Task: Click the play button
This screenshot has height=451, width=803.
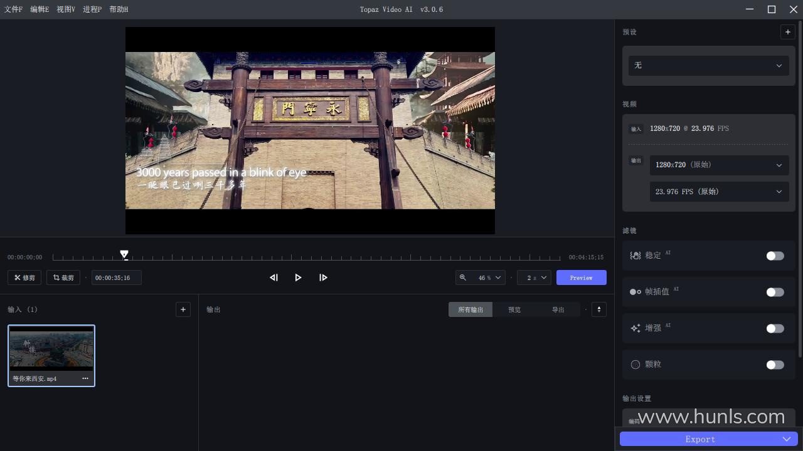Action: click(298, 277)
